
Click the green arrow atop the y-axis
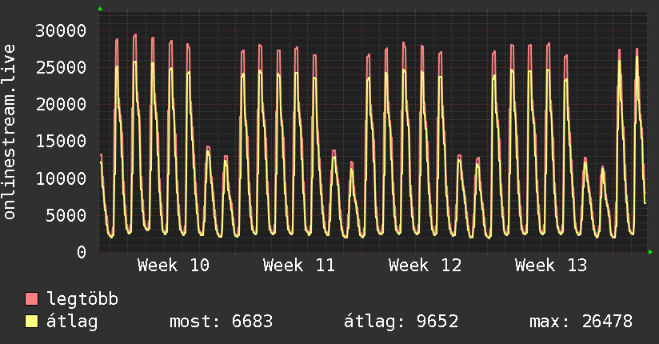point(100,9)
